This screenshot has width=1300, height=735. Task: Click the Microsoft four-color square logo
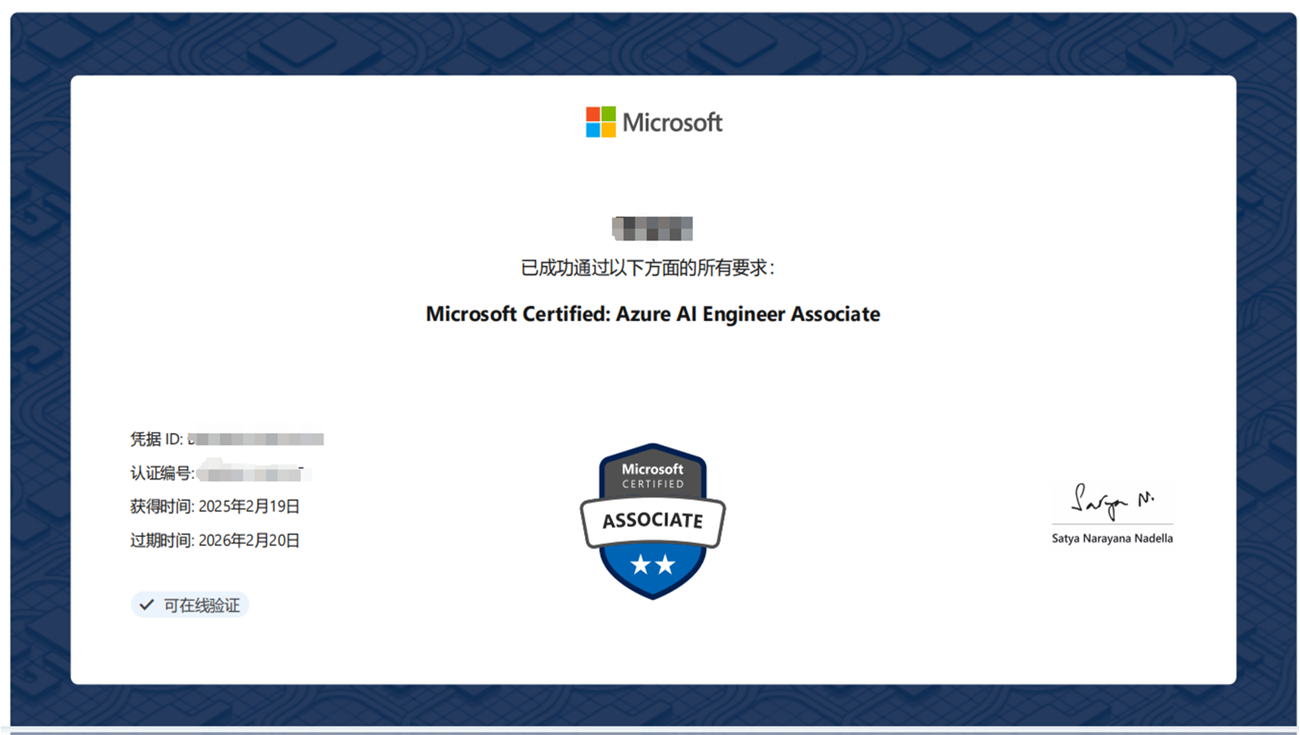tap(600, 122)
